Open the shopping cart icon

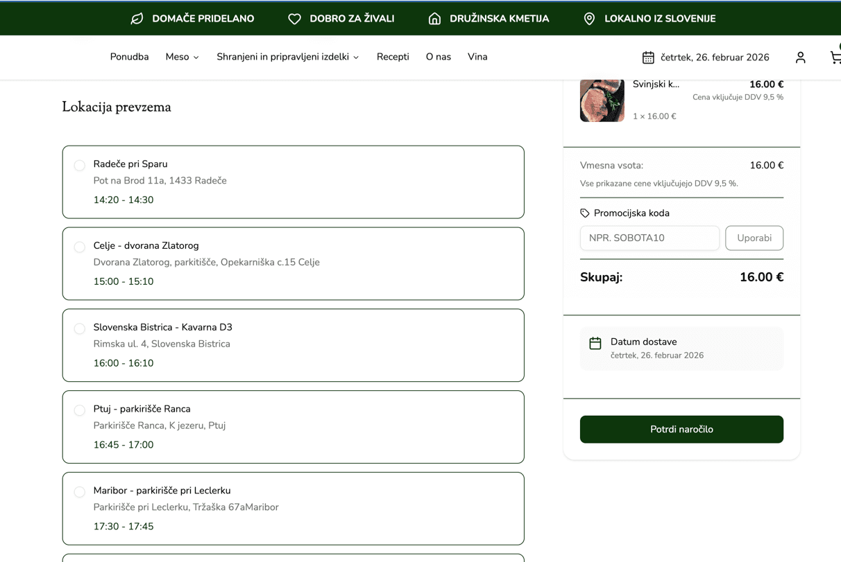tap(835, 58)
